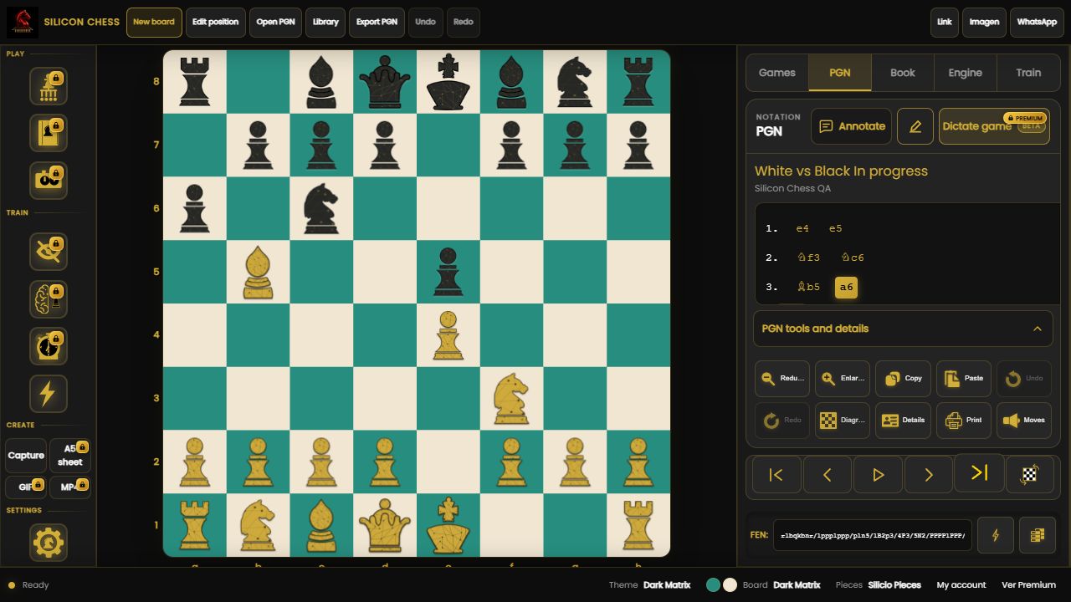Click the Silicon Chess knight logo
This screenshot has height=602, width=1071.
click(23, 22)
